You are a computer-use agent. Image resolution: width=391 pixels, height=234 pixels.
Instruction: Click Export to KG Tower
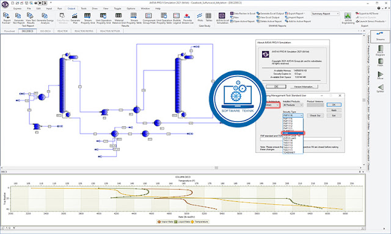pyautogui.click(x=367, y=13)
